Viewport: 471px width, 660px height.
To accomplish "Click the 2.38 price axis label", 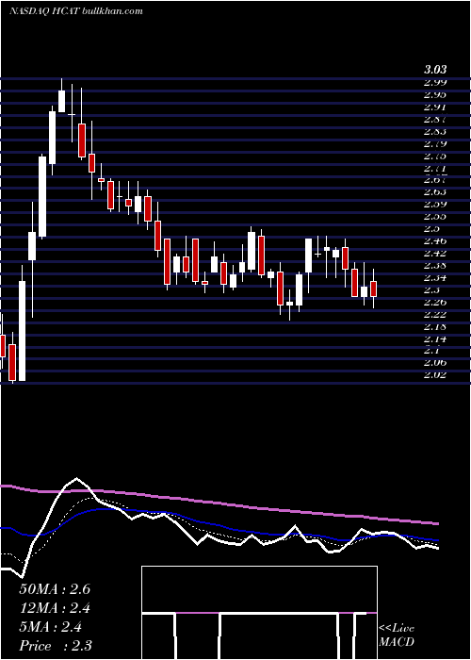I will (435, 265).
